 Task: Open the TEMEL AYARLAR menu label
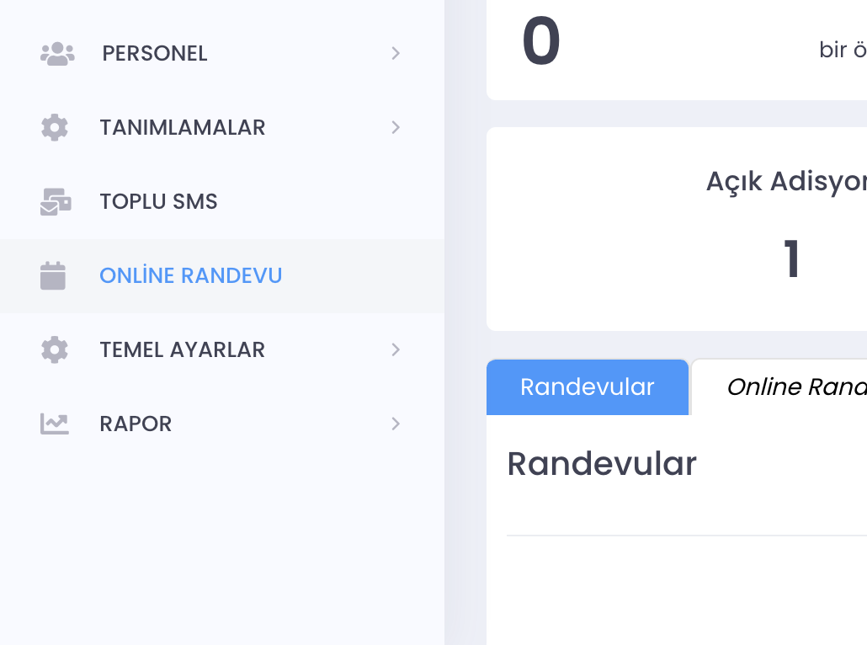pyautogui.click(x=182, y=350)
